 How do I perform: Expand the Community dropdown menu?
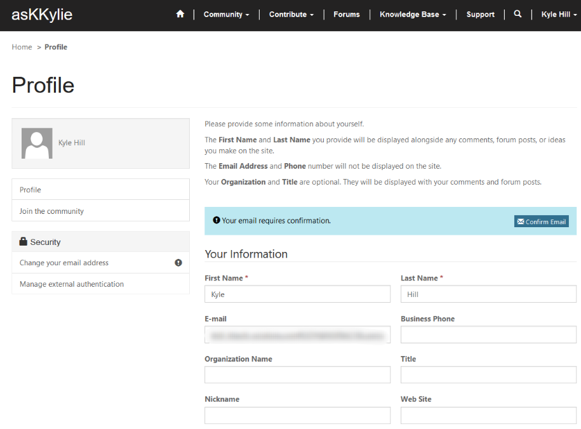tap(226, 15)
